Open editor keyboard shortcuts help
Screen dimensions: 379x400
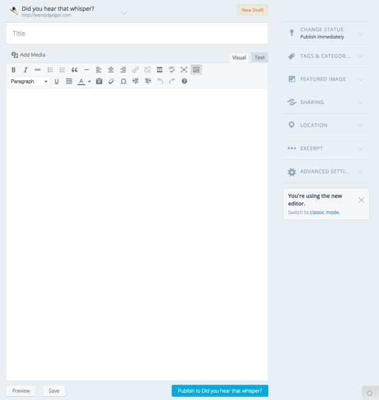tap(184, 81)
